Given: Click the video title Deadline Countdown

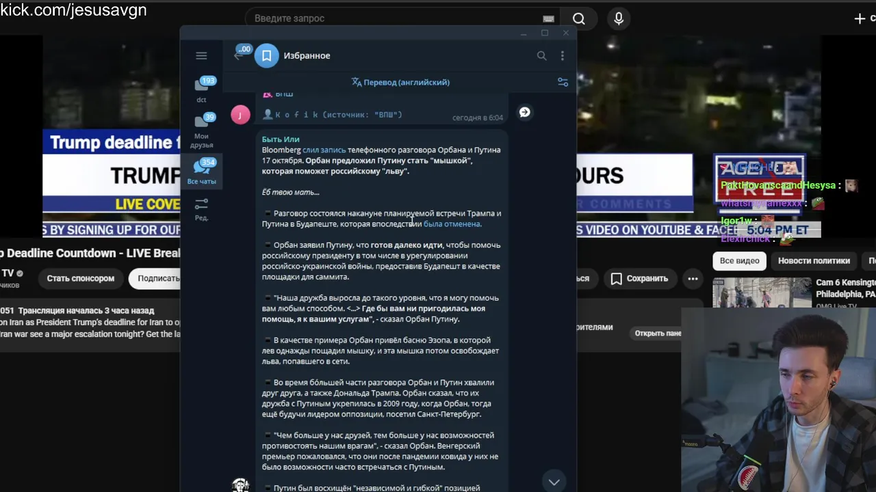Looking at the screenshot, I should tap(90, 253).
